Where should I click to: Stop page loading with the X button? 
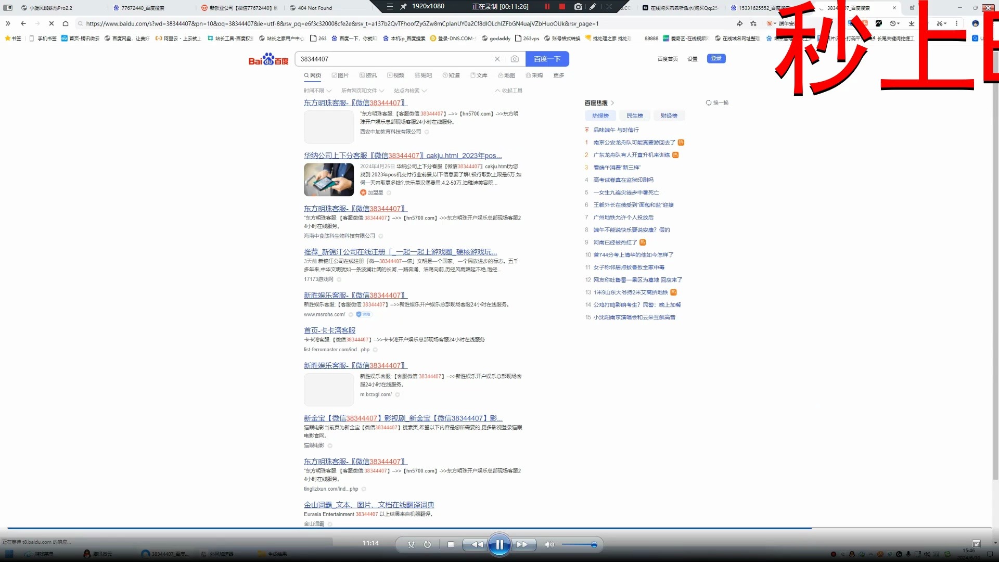52,23
